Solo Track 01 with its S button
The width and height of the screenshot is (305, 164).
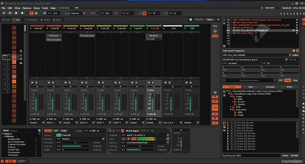[36, 83]
